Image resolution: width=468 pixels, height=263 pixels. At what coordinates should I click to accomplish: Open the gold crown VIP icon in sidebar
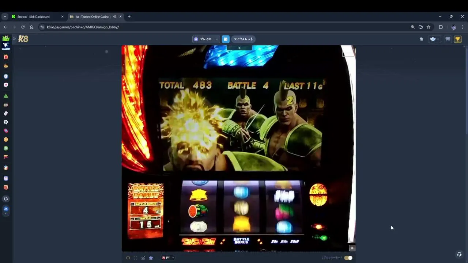[6, 66]
